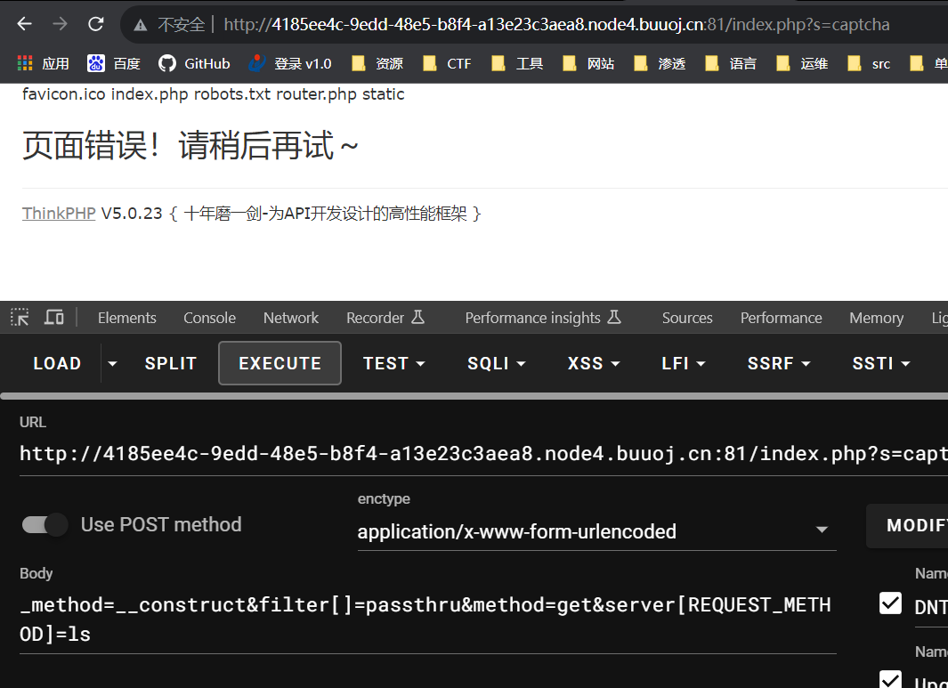The width and height of the screenshot is (948, 688).
Task: Open the ThinkPHP link
Action: point(59,214)
